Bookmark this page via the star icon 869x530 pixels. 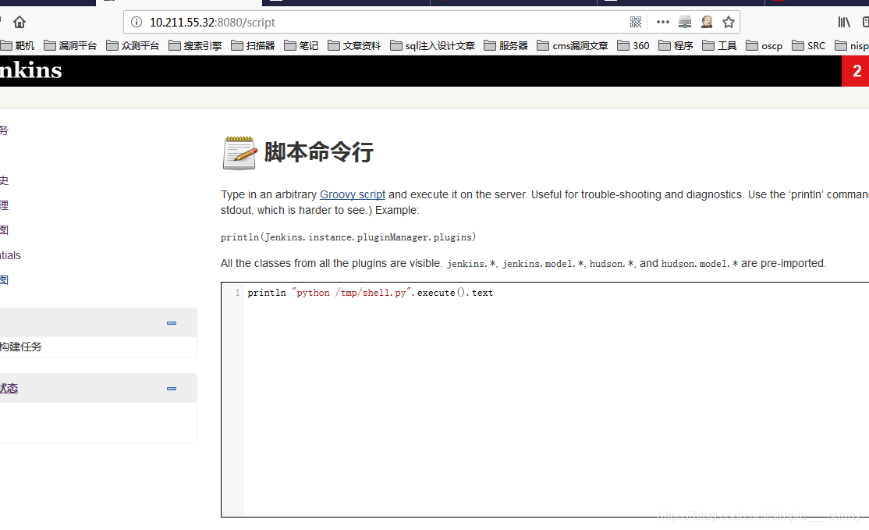[x=728, y=22]
